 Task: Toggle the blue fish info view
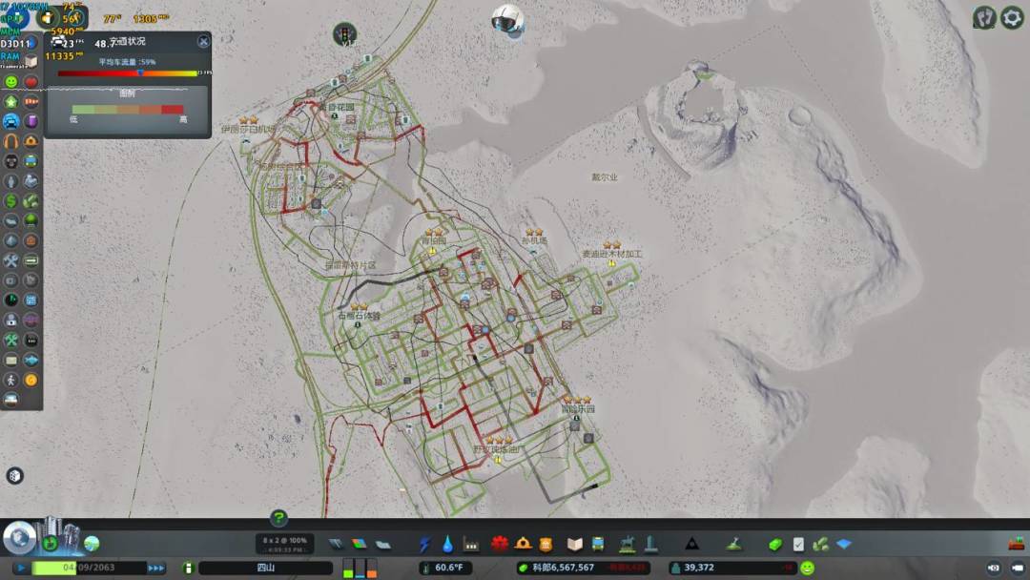(x=31, y=360)
